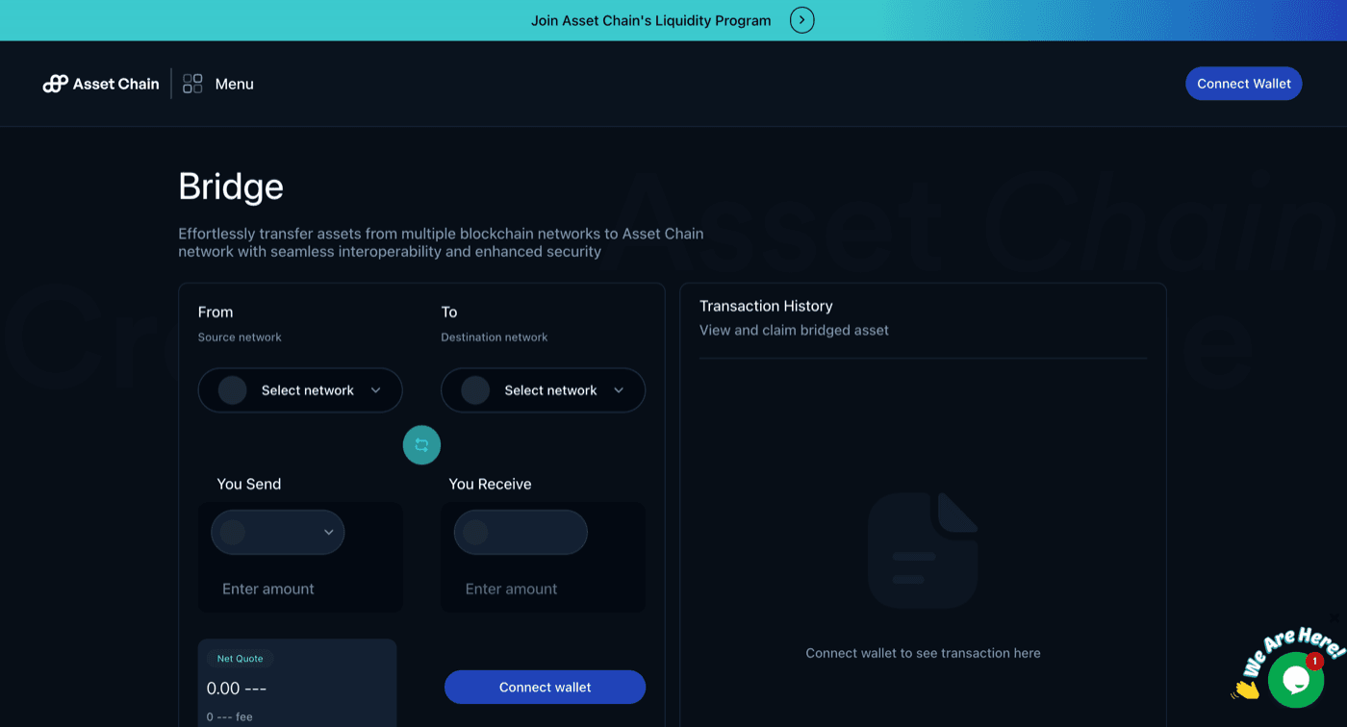Click Connect wallet to see transaction here
Screen dimensions: 1347x727
coord(923,653)
